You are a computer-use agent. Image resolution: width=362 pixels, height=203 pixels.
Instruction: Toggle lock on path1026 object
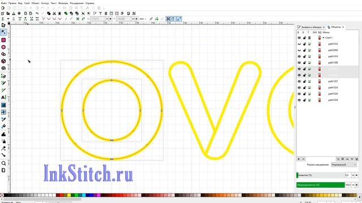(x=304, y=94)
